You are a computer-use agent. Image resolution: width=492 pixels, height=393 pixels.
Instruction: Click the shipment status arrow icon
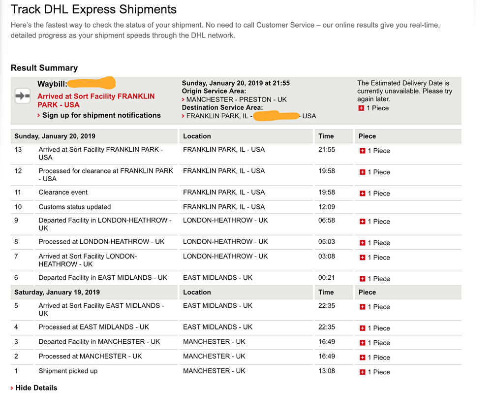point(23,96)
